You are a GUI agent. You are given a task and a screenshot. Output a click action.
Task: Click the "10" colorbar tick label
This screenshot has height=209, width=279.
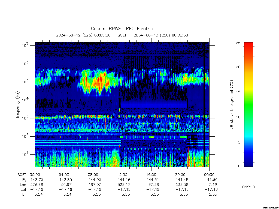[238, 117]
